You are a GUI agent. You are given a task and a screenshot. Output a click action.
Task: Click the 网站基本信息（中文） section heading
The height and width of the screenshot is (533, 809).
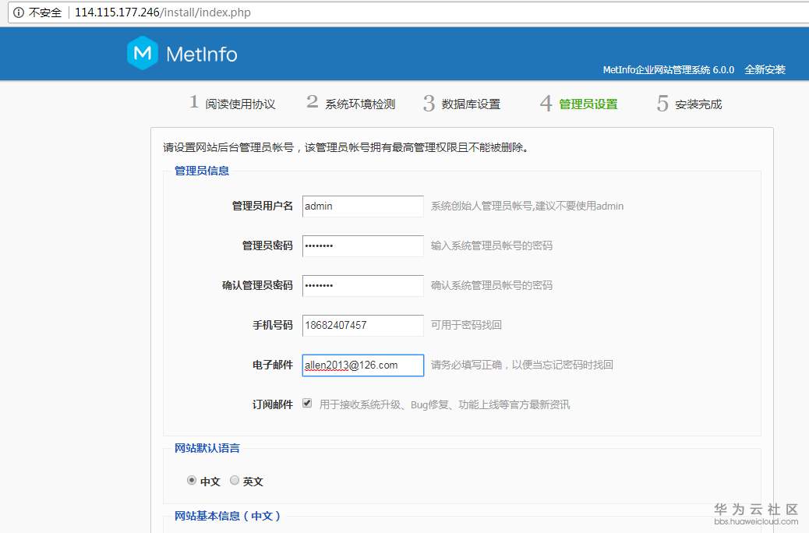[227, 515]
